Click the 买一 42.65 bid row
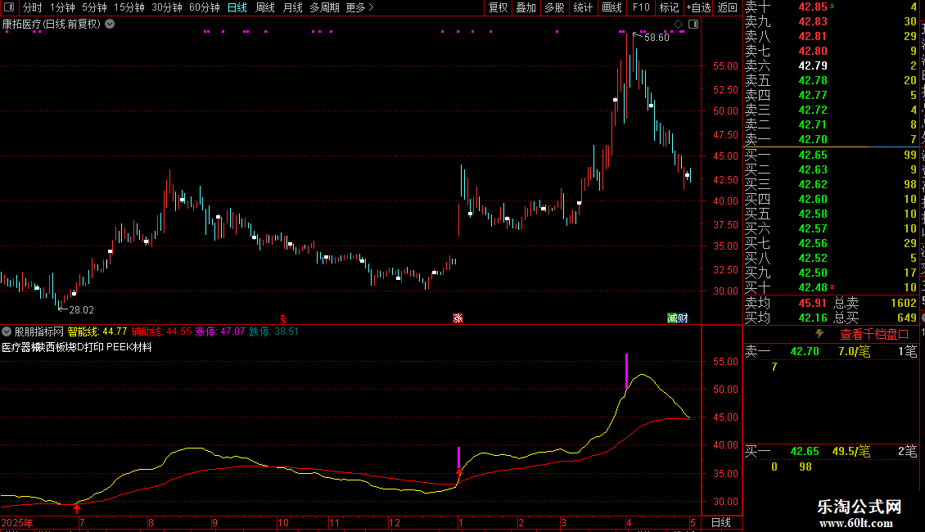This screenshot has height=532, width=925. tap(831, 155)
